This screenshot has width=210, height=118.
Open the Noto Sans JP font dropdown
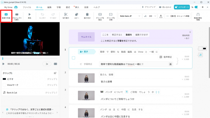(x=130, y=16)
